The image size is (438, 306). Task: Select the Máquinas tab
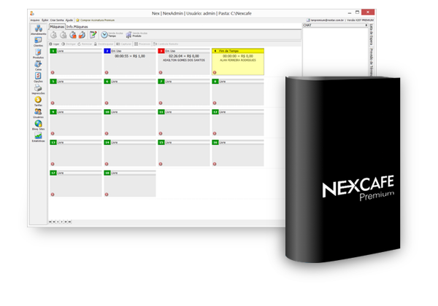[57, 26]
